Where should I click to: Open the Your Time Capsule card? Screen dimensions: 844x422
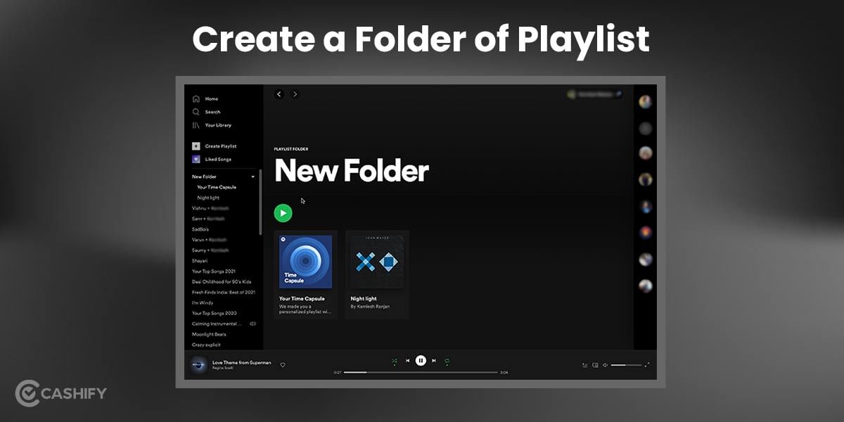pos(305,274)
